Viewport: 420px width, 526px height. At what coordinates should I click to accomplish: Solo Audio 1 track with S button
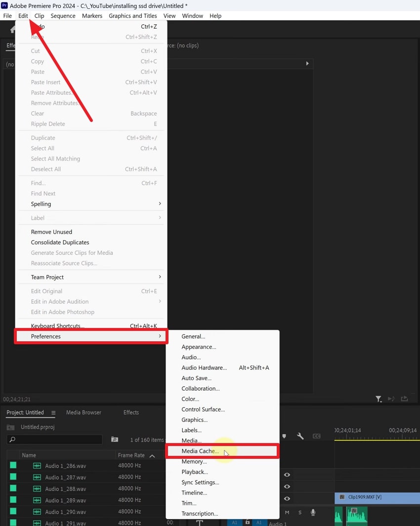[x=300, y=512]
